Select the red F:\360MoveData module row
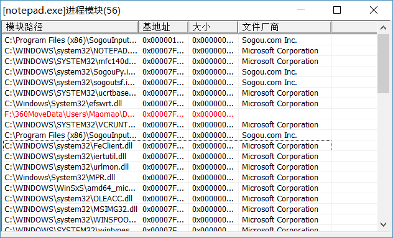 click(167, 114)
